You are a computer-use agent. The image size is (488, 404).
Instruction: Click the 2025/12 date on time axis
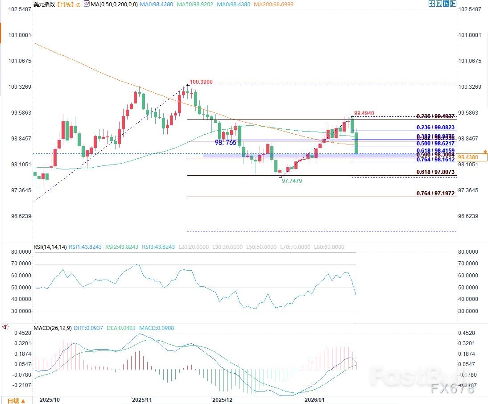tap(222, 400)
